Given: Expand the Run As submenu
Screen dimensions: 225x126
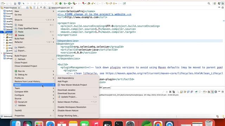Looking at the screenshot, I should point(53,71).
